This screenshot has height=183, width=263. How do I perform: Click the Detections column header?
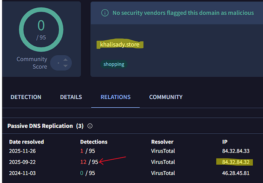(x=94, y=142)
